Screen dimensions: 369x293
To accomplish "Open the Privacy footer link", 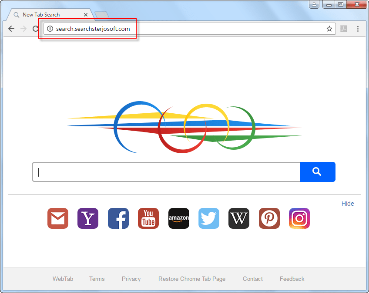I will (x=131, y=279).
